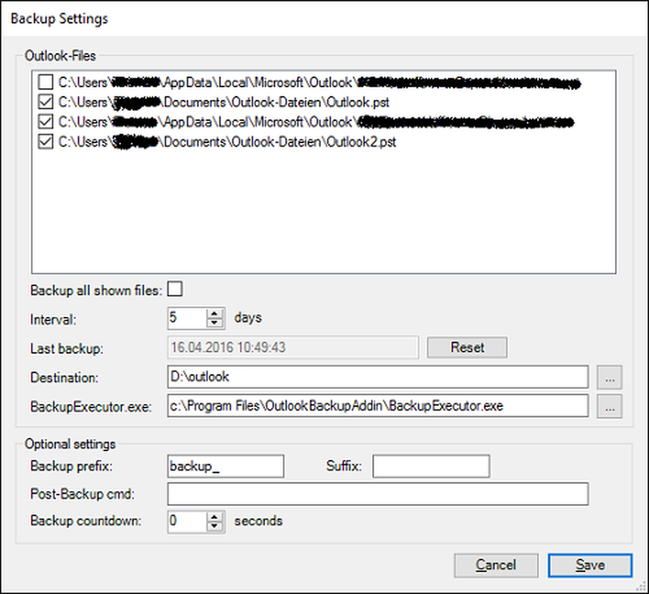The width and height of the screenshot is (649, 594).
Task: Select the Outlook2.pst path in file list
Action: pos(227,142)
